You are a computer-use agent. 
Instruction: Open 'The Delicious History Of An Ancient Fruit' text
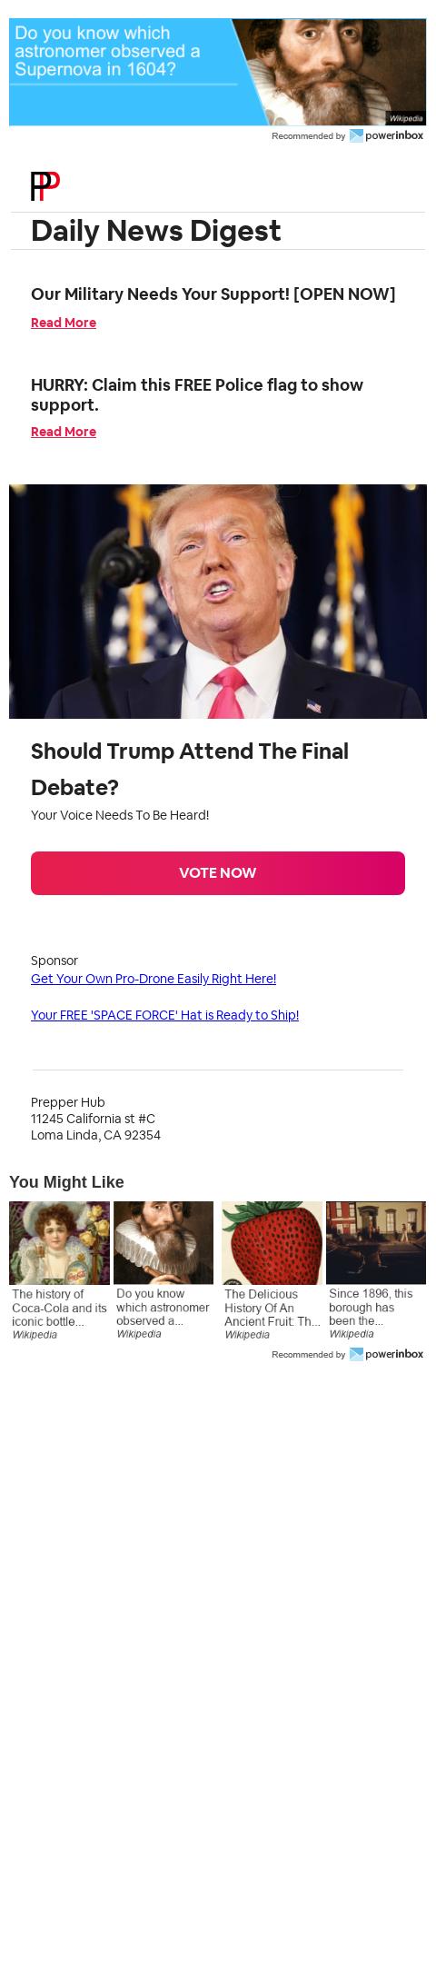pos(272,1308)
